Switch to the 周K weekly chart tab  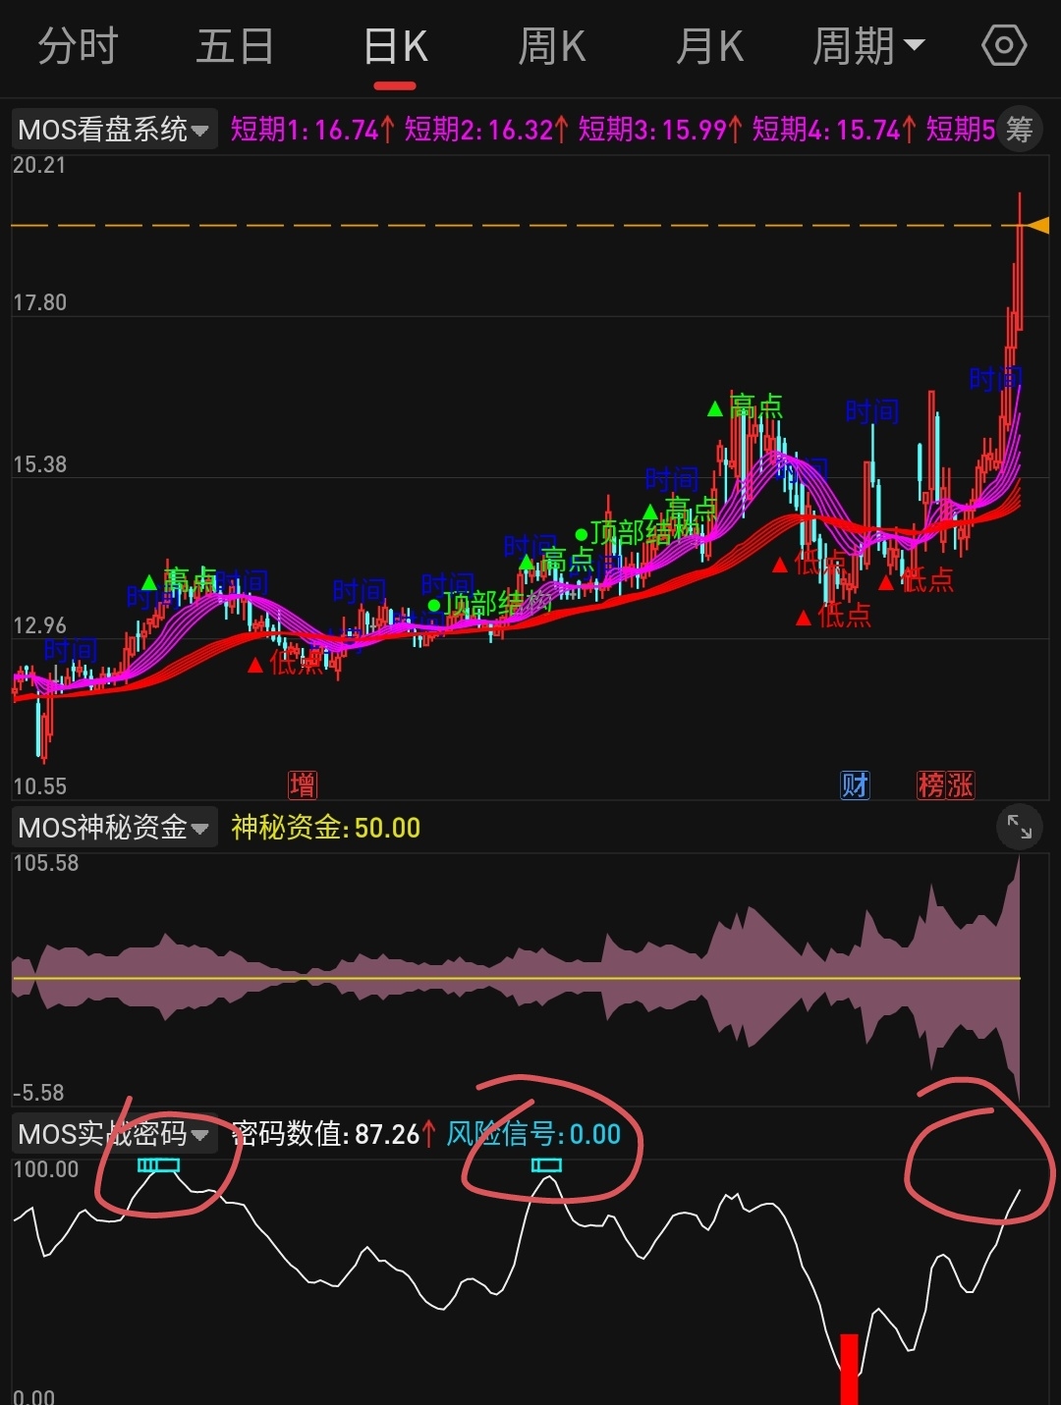552,47
